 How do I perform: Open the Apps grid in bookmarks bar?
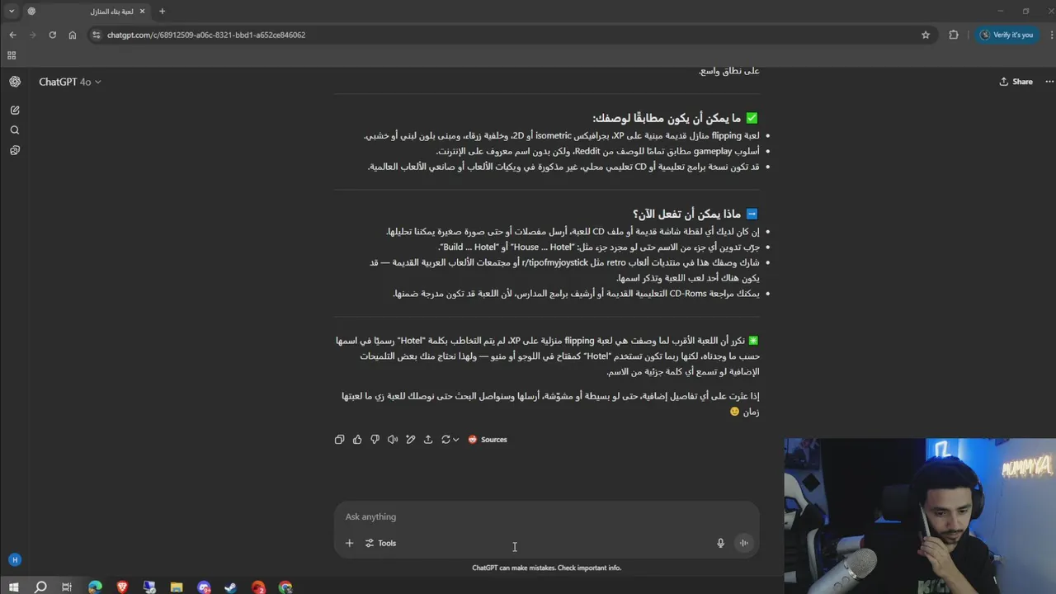point(12,55)
